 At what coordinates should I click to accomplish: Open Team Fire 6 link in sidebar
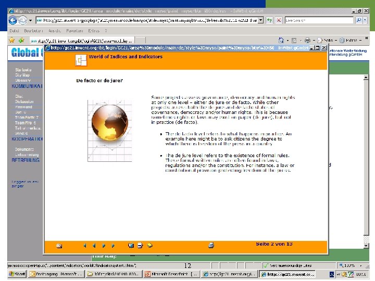26,123
